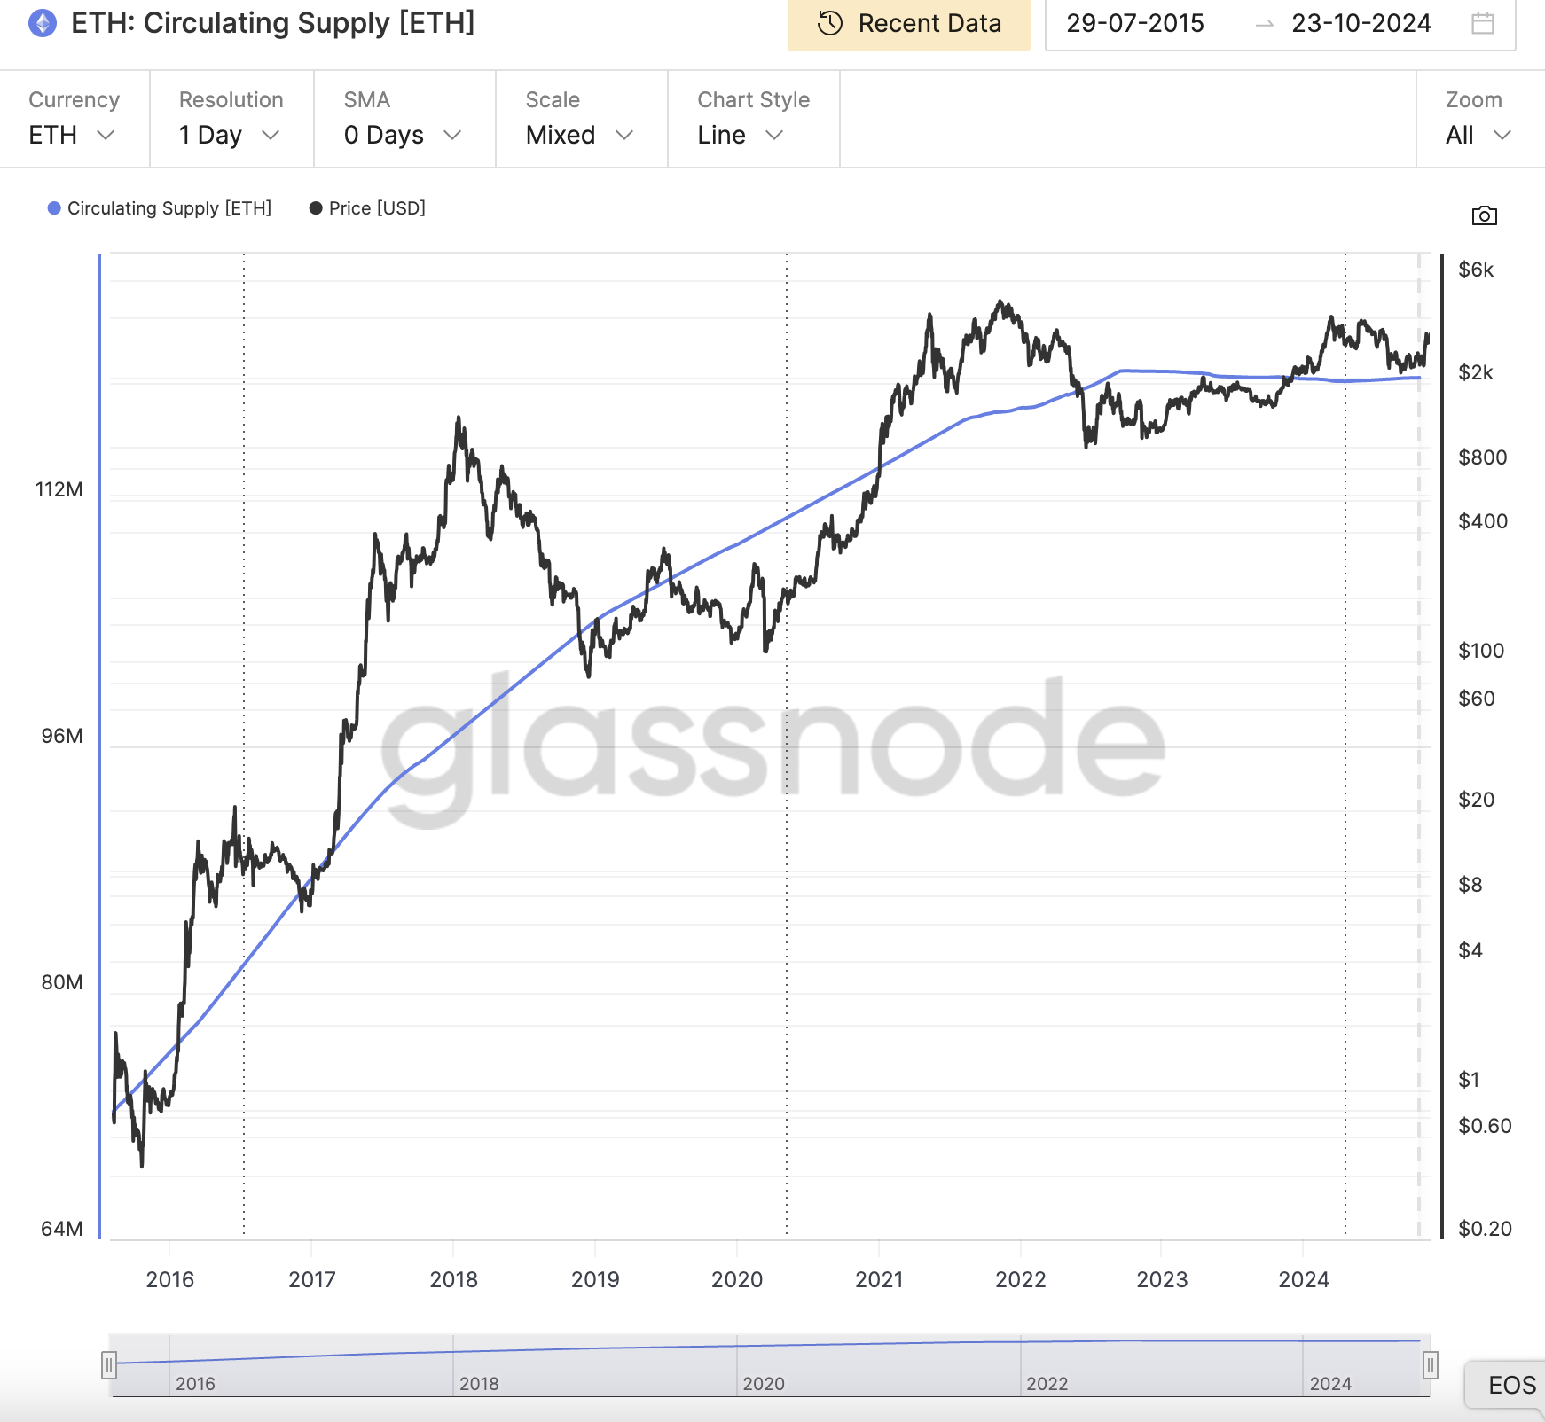This screenshot has width=1545, height=1422.
Task: Click the camera screenshot icon
Action: (x=1484, y=215)
